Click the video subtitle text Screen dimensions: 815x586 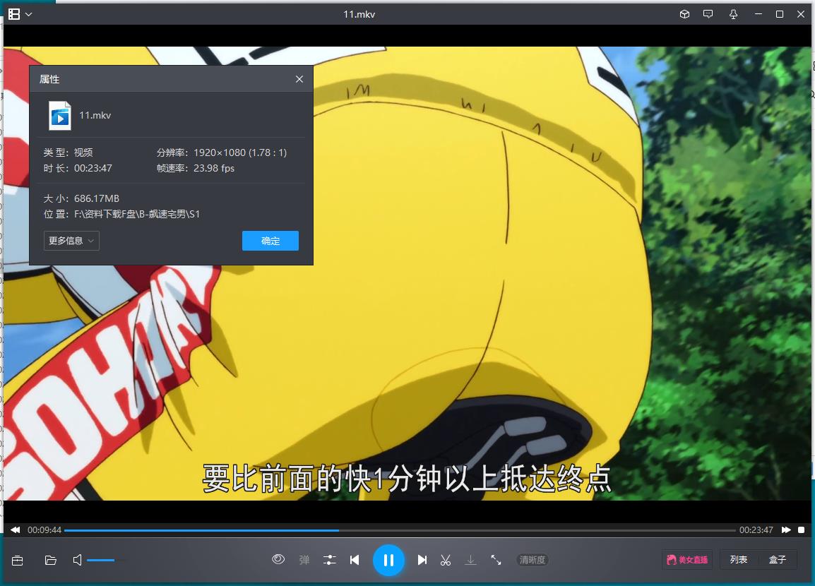click(x=407, y=479)
